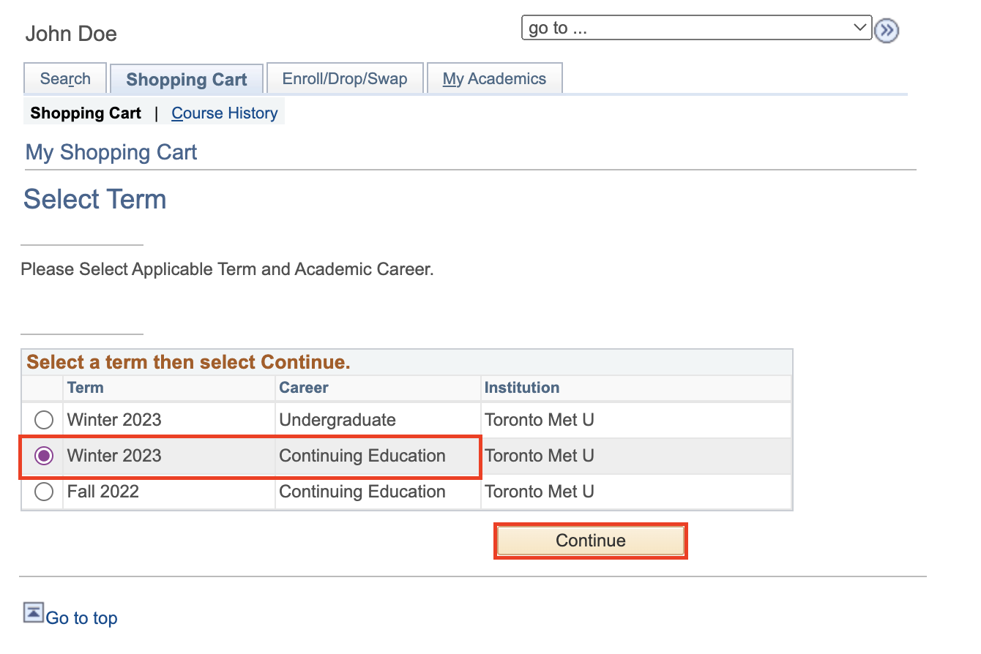Click the Undergraduate career cell

click(x=337, y=420)
